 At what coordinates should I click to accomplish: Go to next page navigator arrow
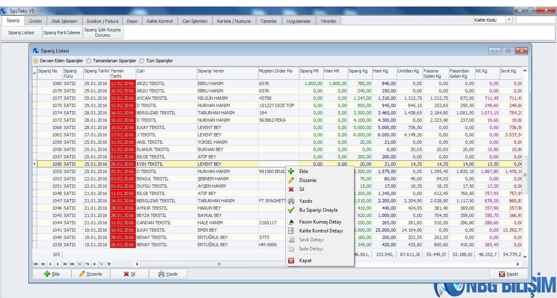pos(65,264)
